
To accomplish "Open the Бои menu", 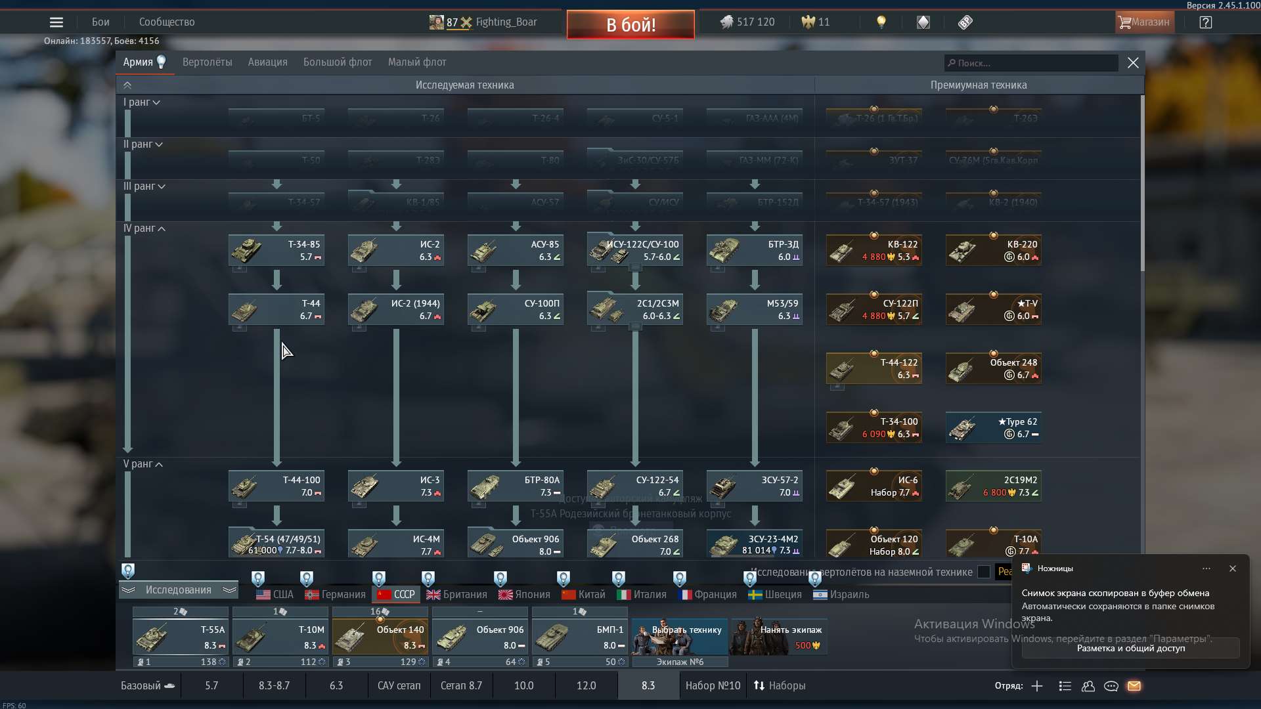I will (100, 22).
